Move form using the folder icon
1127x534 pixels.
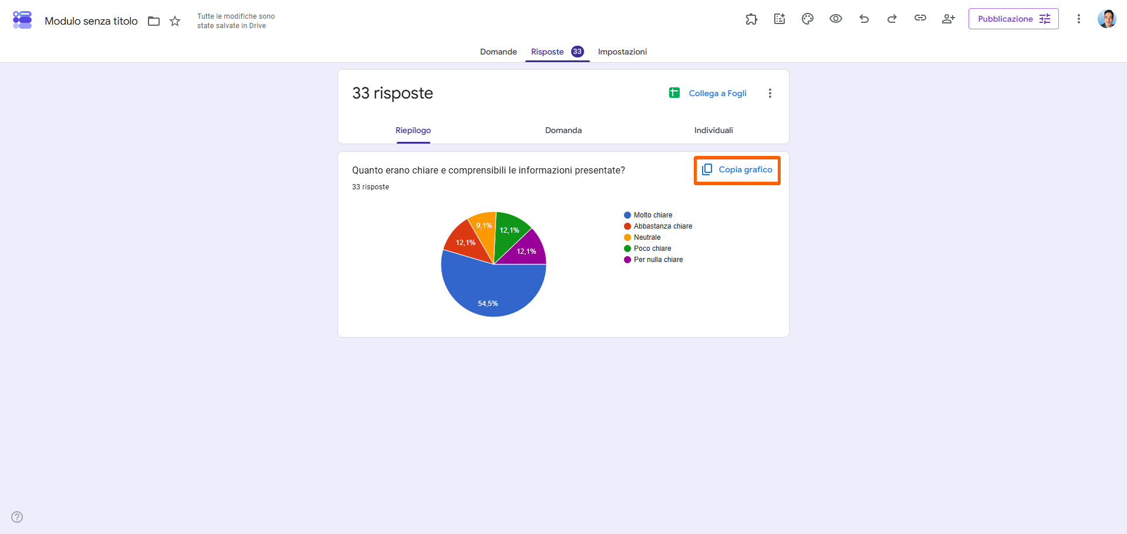click(154, 21)
